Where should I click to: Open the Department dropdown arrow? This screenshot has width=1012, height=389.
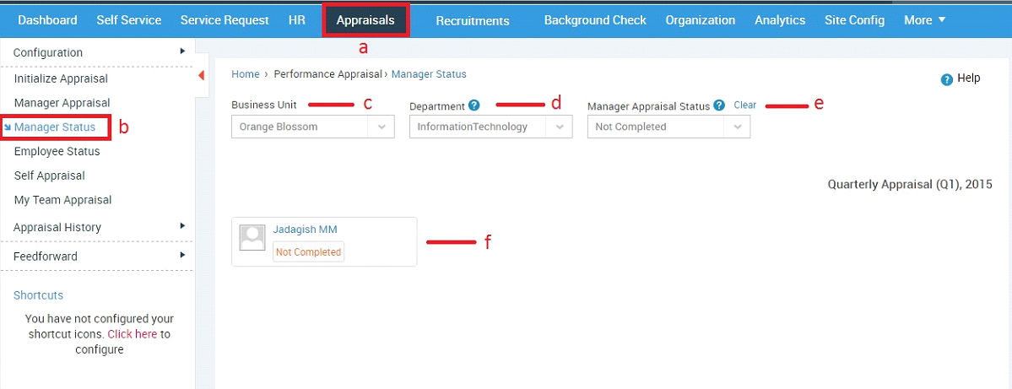[x=560, y=127]
